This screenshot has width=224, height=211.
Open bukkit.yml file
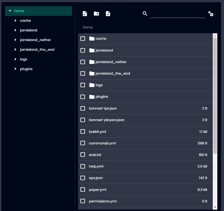97,132
